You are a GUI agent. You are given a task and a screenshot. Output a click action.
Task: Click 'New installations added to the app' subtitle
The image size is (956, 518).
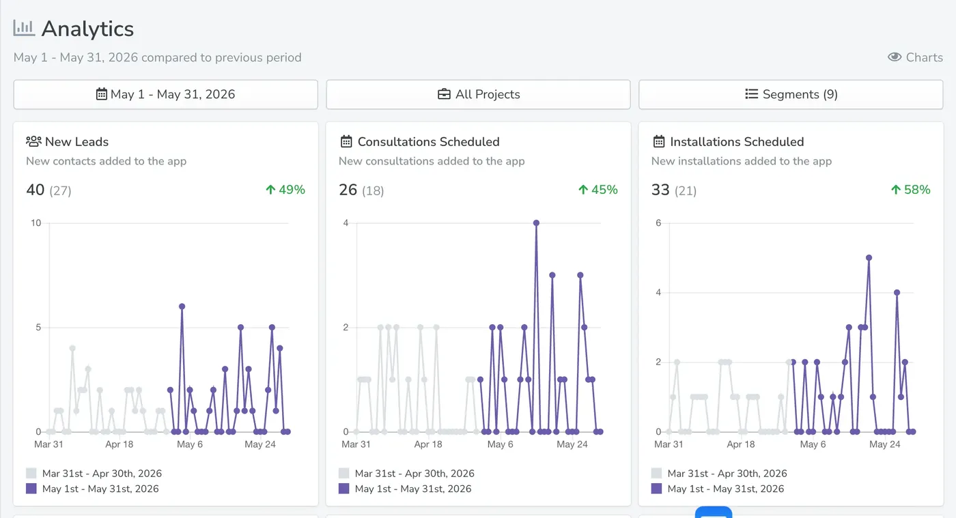point(742,161)
